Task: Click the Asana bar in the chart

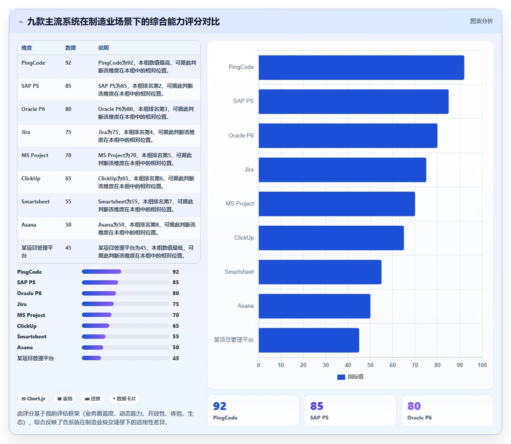Action: click(x=315, y=306)
